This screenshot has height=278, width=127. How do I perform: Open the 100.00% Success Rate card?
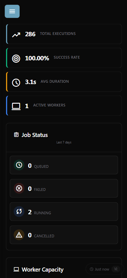click(64, 58)
